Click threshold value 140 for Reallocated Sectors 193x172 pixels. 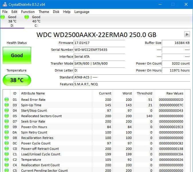point(149,116)
